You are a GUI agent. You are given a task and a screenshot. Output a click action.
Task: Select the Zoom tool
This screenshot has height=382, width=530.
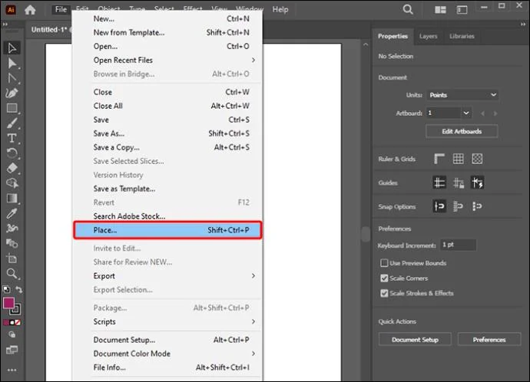(x=12, y=273)
